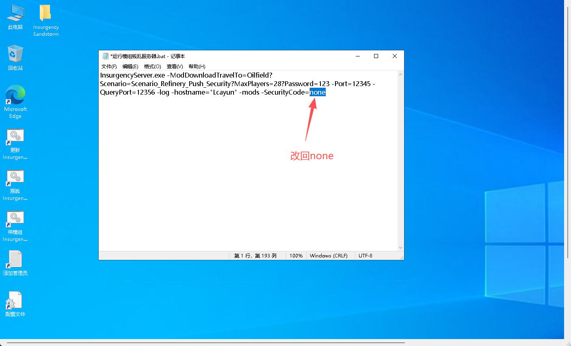Click the resize grip at Notepad's corner
Viewport: 571px width, 346px height.
pos(401,257)
